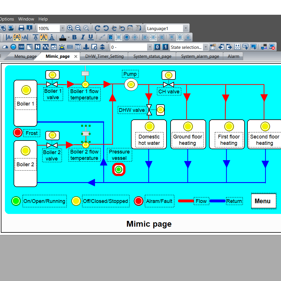Select the Print icon

(x=21, y=28)
